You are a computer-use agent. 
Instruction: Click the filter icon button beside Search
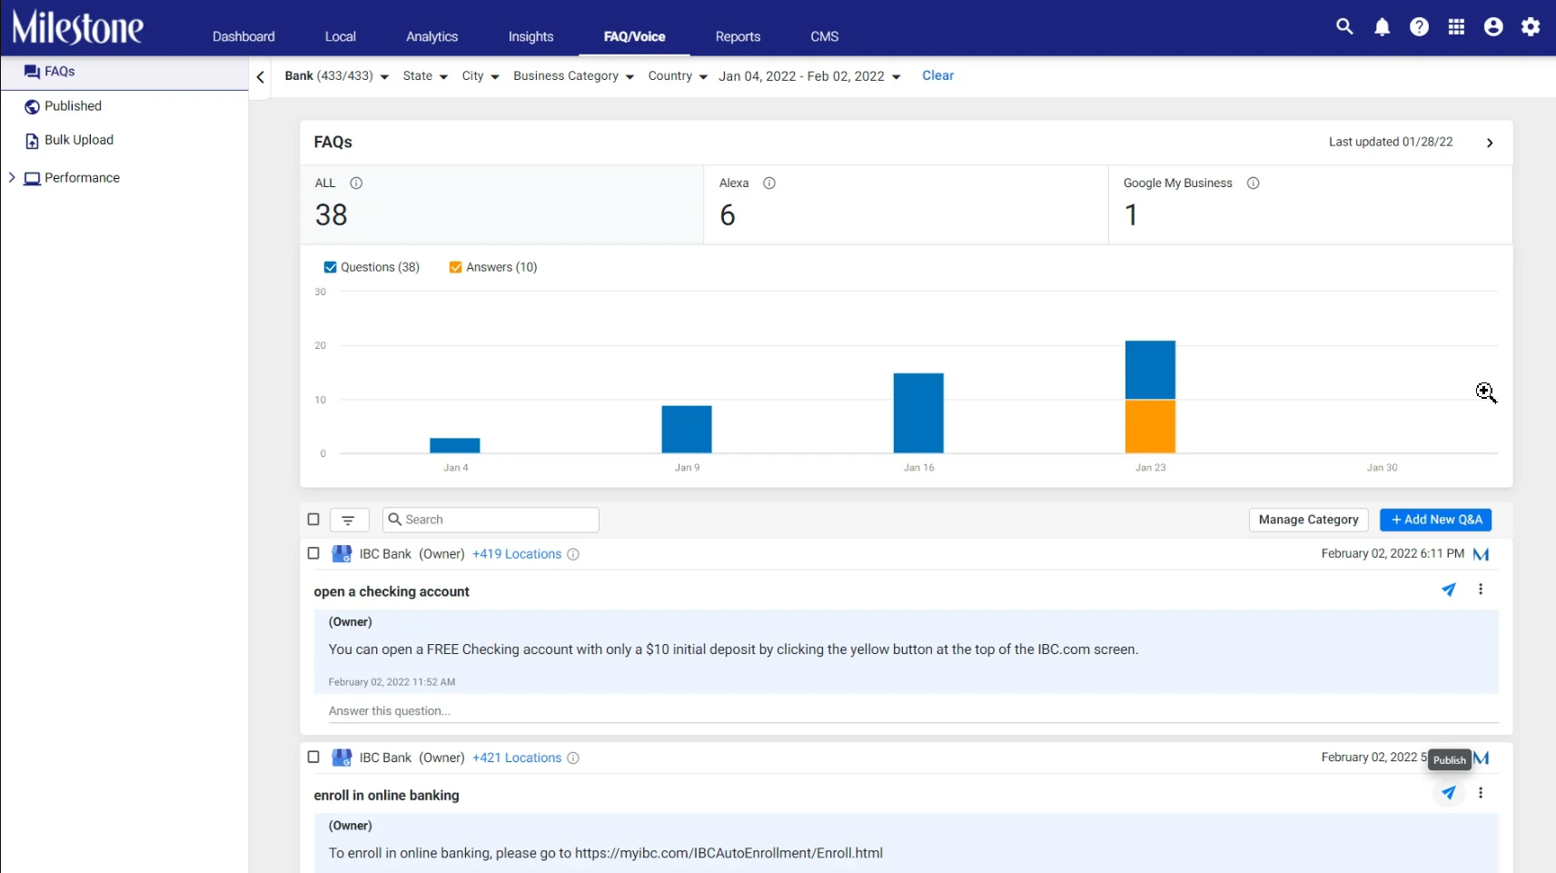coord(349,520)
